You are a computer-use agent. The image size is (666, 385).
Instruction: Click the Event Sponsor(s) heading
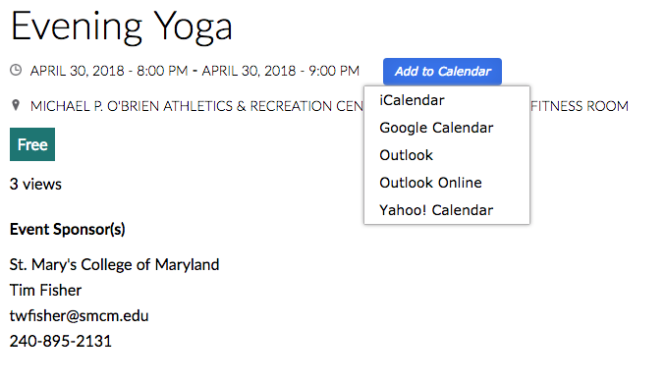68,229
